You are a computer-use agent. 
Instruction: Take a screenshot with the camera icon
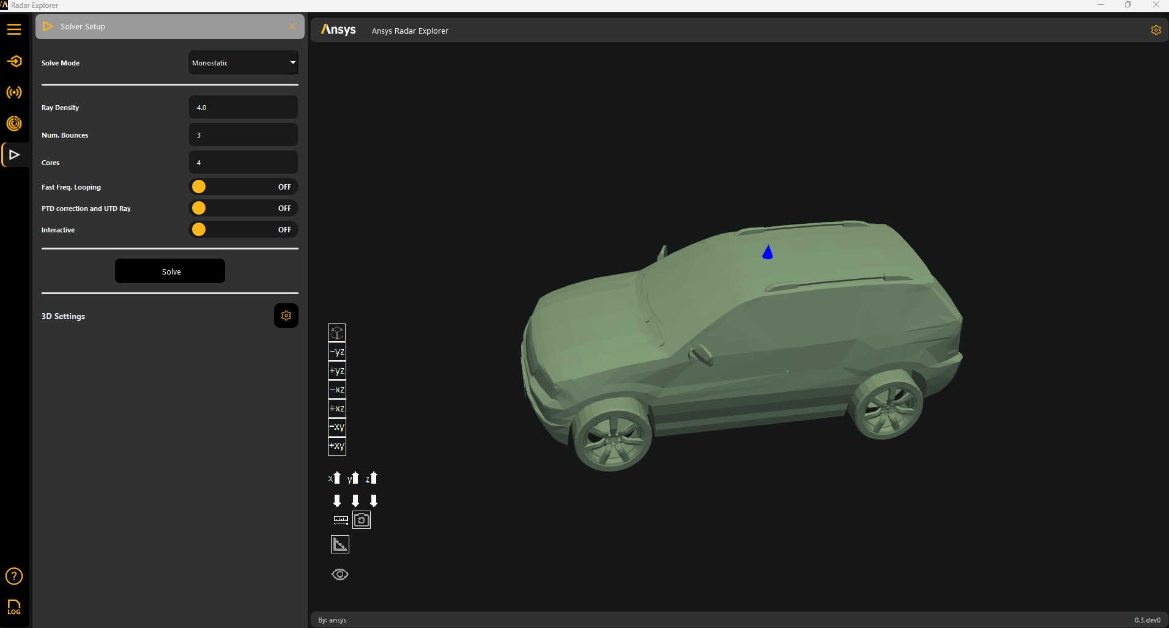click(362, 520)
